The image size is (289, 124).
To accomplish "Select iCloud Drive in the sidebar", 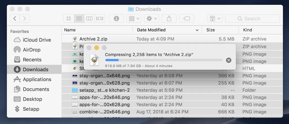I will coord(34,40).
